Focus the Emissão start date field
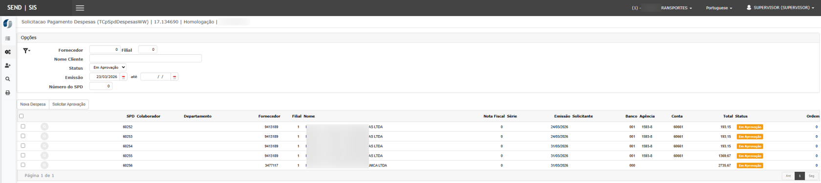821x183 pixels. tap(105, 77)
